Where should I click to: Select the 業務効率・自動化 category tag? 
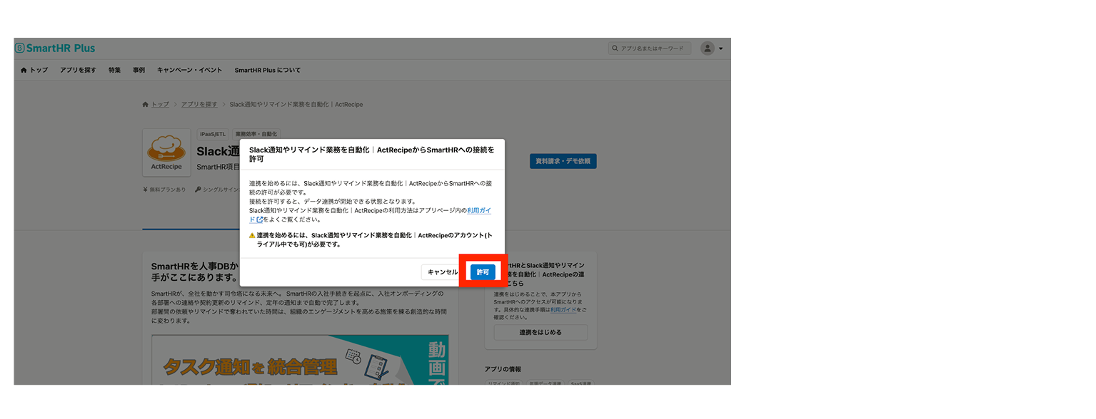click(x=257, y=134)
